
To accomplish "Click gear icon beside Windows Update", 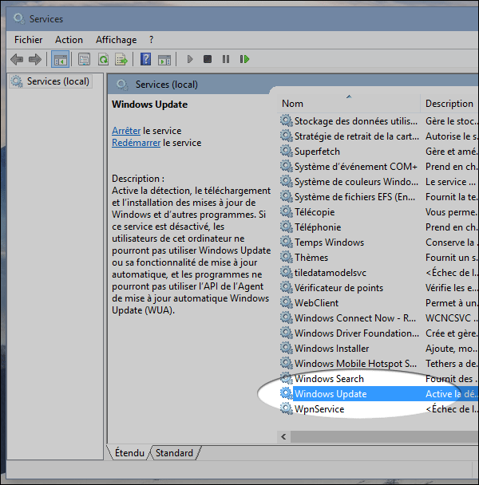I will tap(287, 394).
